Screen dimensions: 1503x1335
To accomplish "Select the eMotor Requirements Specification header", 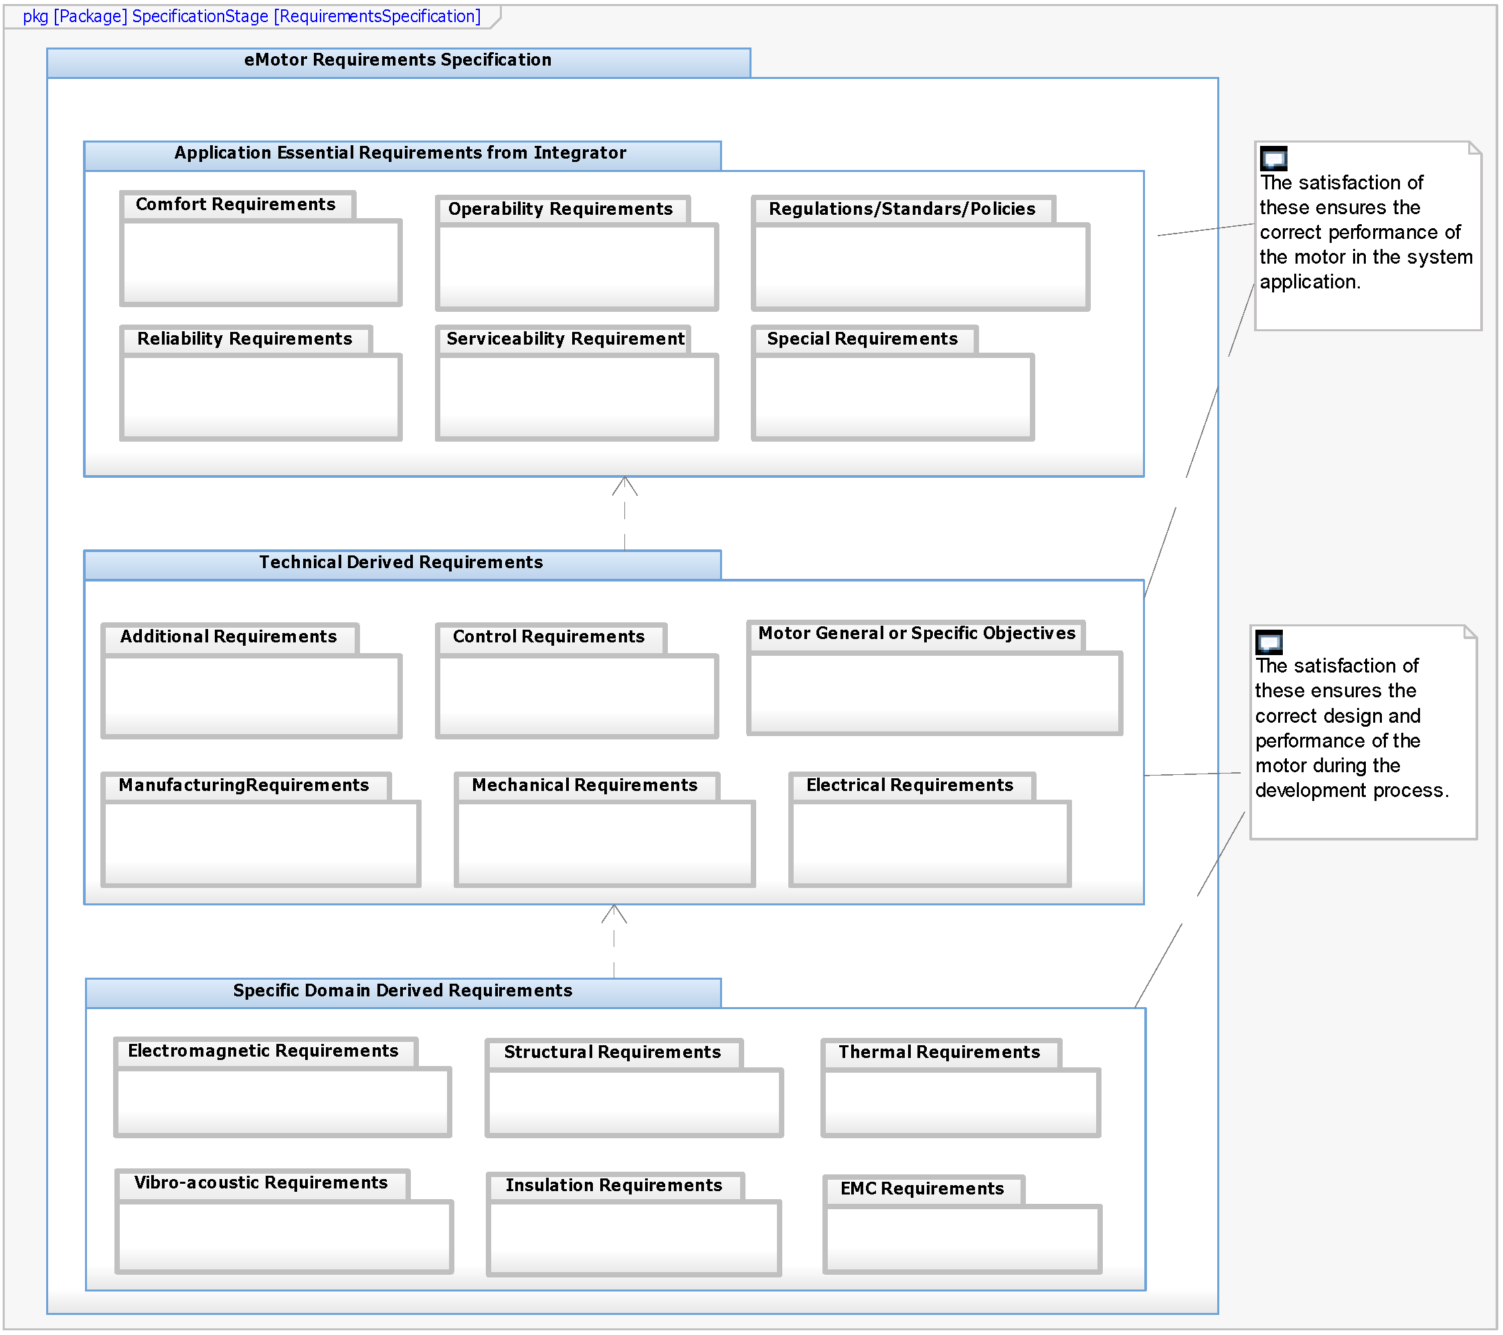I will click(x=397, y=61).
